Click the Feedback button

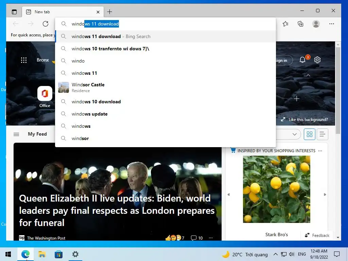point(317,235)
